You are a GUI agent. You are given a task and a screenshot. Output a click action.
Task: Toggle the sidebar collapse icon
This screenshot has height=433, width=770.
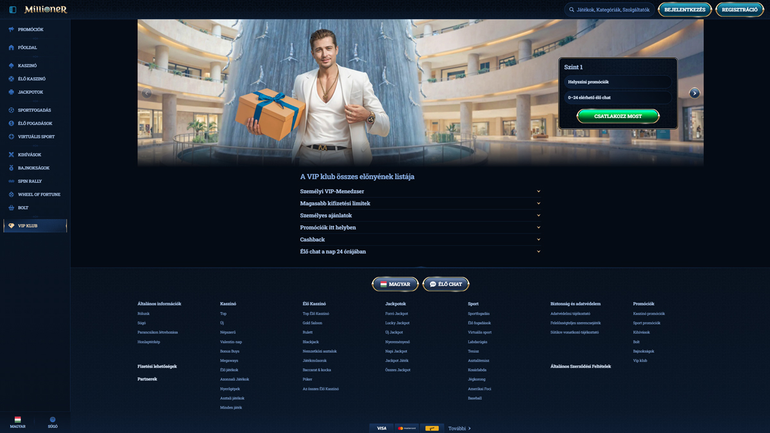13,10
